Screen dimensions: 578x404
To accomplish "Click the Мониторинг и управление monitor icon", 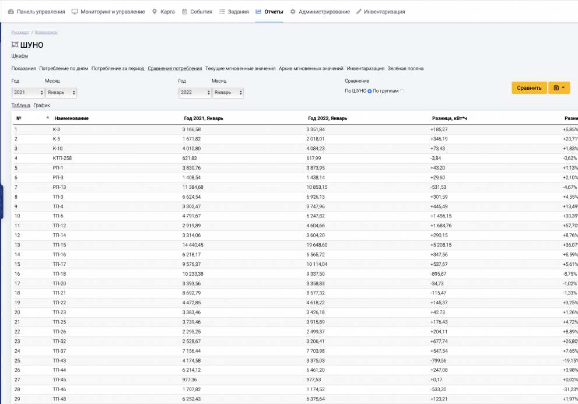I will [75, 12].
